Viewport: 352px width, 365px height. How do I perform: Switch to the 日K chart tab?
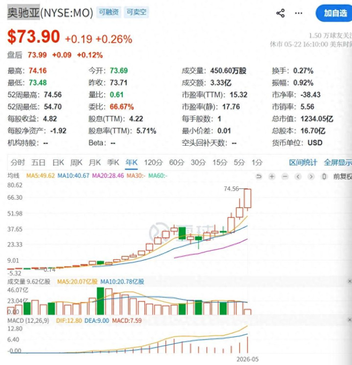(58, 162)
